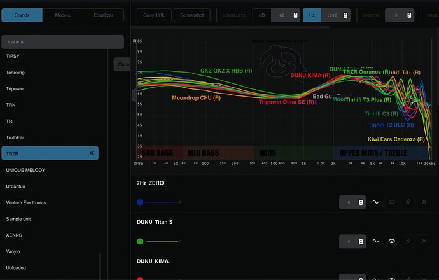Select the Sample unit entry
439x280 pixels.
[x=18, y=219]
